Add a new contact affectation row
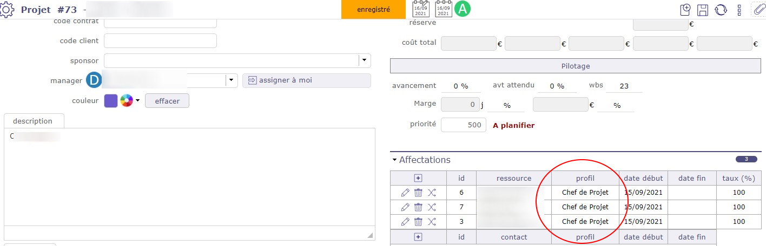Viewport: 766px width, 246px height. 418,237
